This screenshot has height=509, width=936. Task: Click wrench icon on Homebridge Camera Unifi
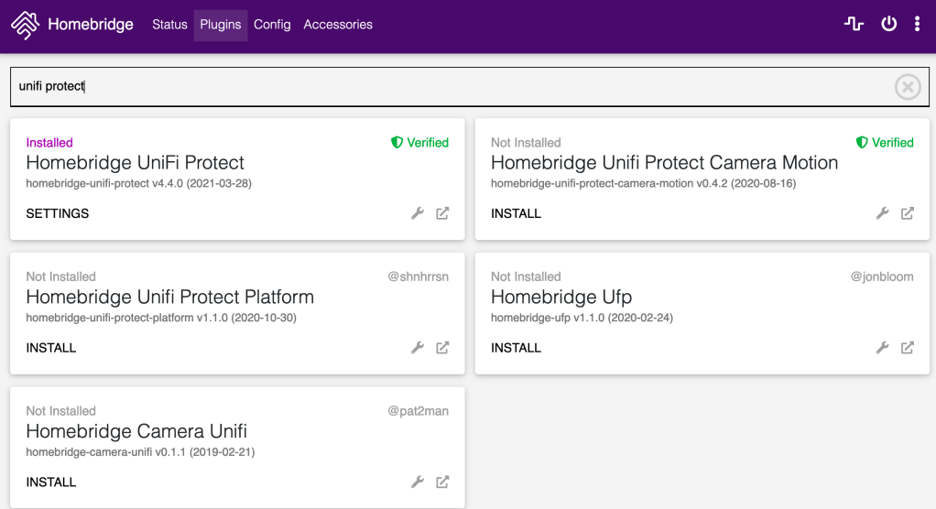(418, 482)
